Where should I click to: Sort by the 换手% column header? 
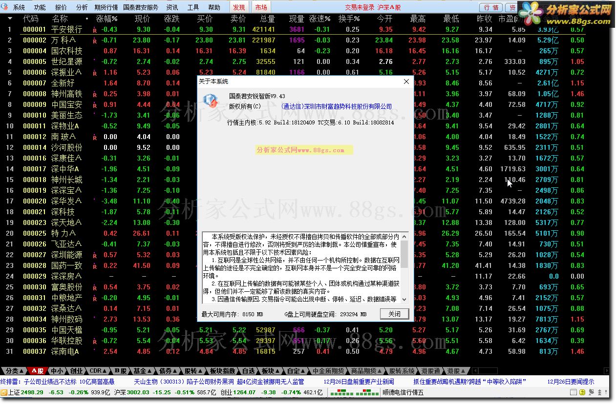pyautogui.click(x=349, y=19)
